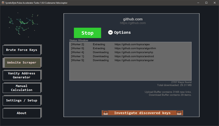Open the Brute Force Keys section

tap(22, 50)
